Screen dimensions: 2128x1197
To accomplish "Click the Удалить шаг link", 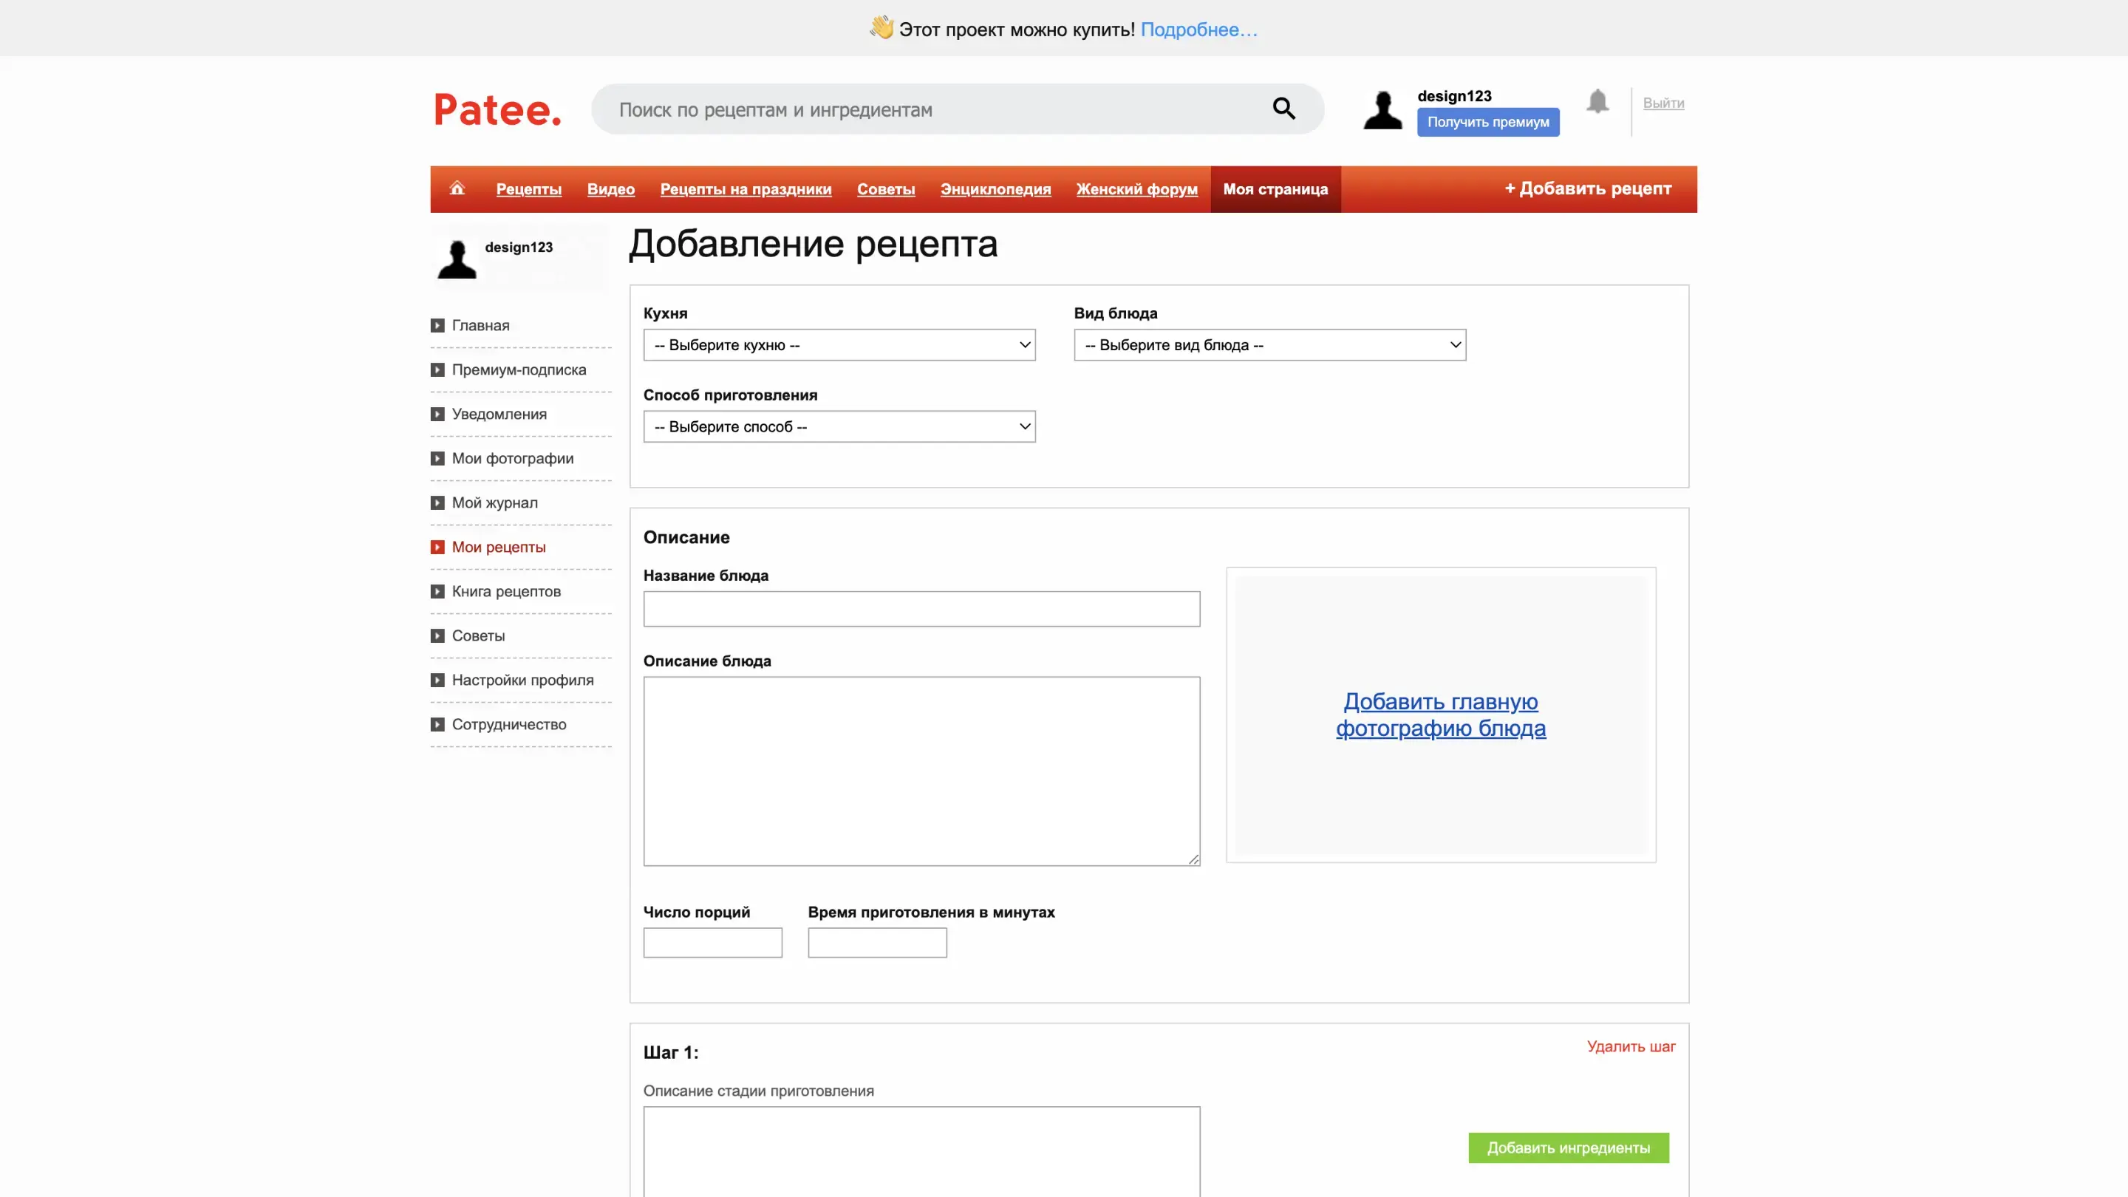I will tap(1630, 1046).
